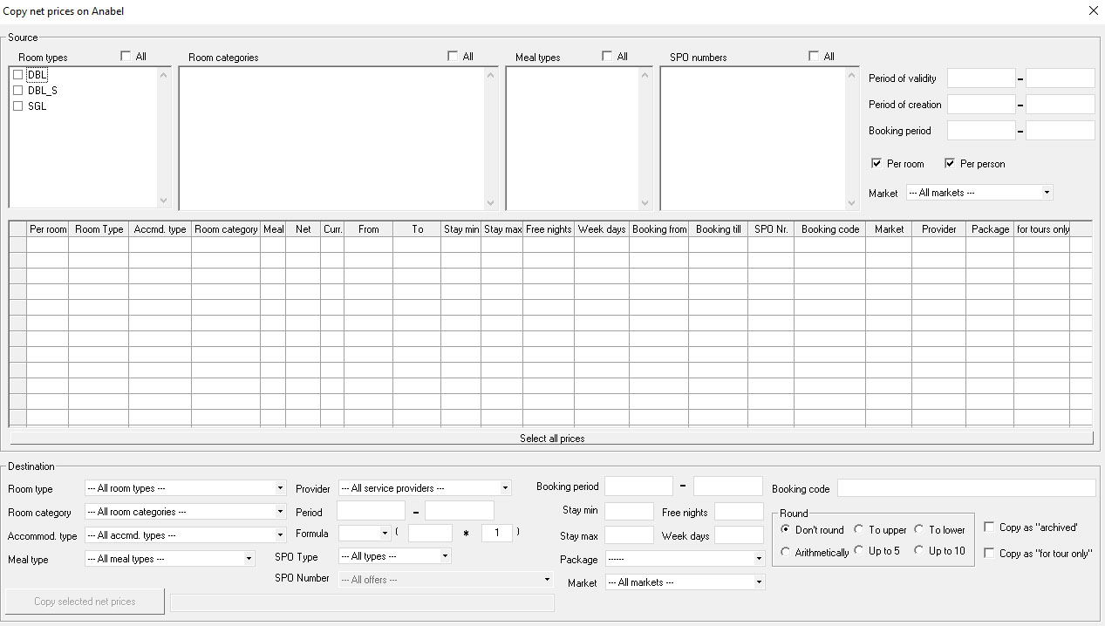The height and width of the screenshot is (626, 1105).
Task: Click the Select all prices button
Action: (x=551, y=439)
